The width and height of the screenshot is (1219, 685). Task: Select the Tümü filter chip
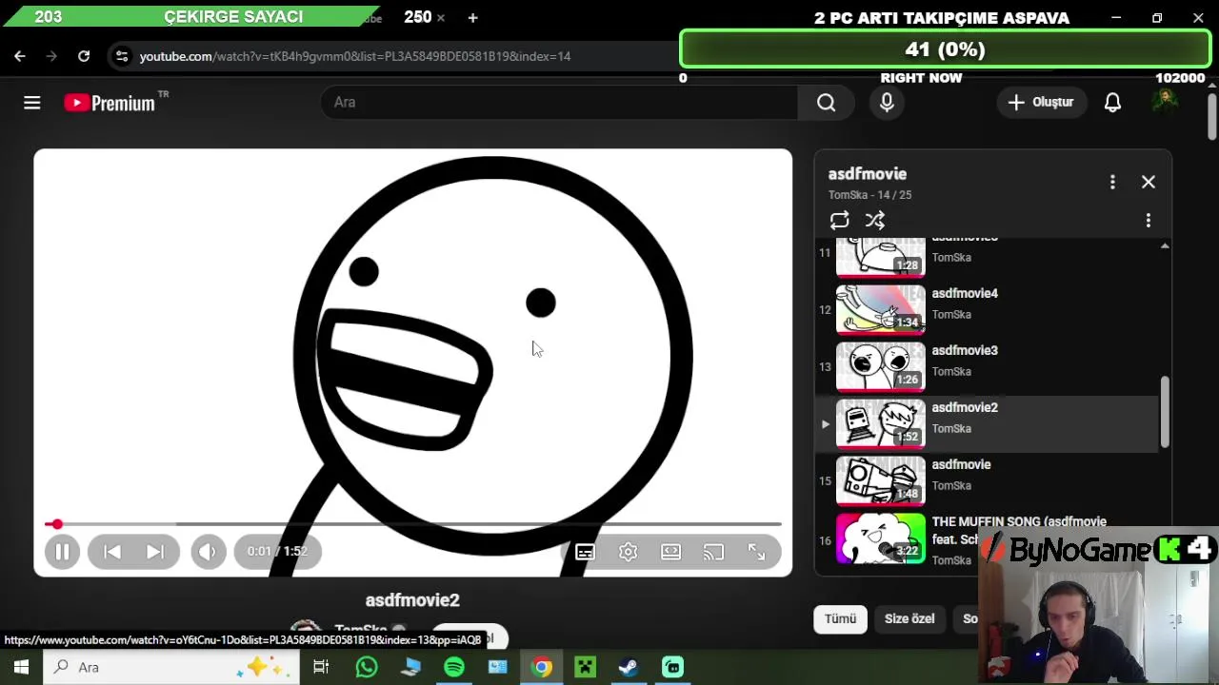[840, 618]
